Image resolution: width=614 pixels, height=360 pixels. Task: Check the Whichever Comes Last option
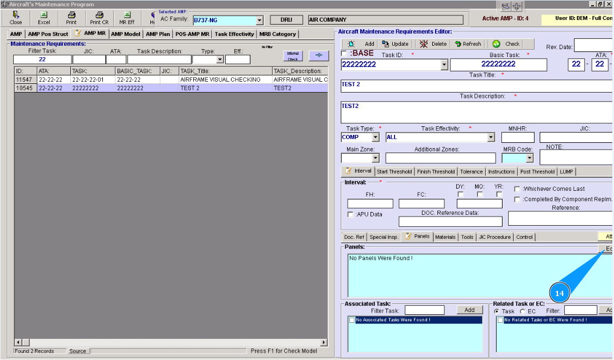[517, 189]
